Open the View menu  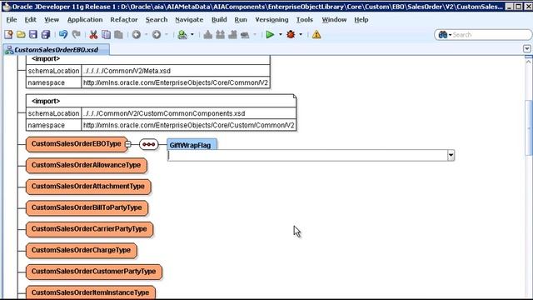click(52, 20)
